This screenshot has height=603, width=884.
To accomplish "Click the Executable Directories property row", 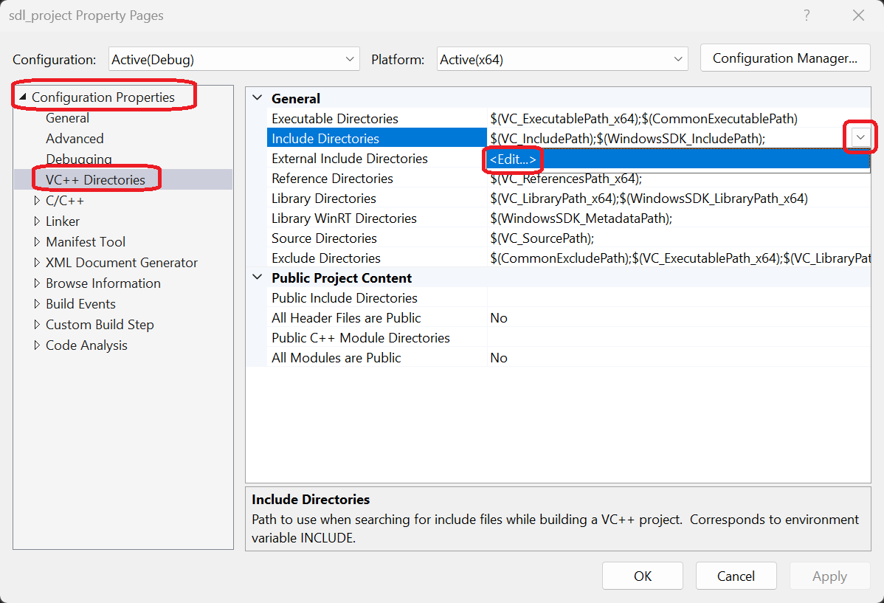I will click(x=334, y=118).
